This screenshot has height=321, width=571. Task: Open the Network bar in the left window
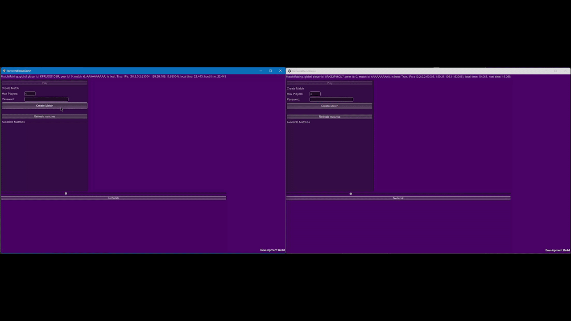coord(113,198)
